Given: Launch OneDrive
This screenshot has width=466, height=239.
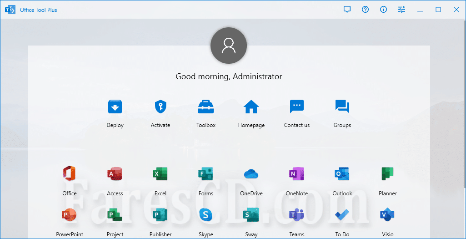Looking at the screenshot, I should 251,173.
